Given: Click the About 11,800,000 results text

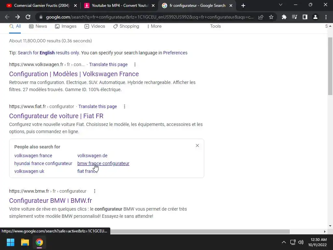Looking at the screenshot, I should [x=50, y=41].
